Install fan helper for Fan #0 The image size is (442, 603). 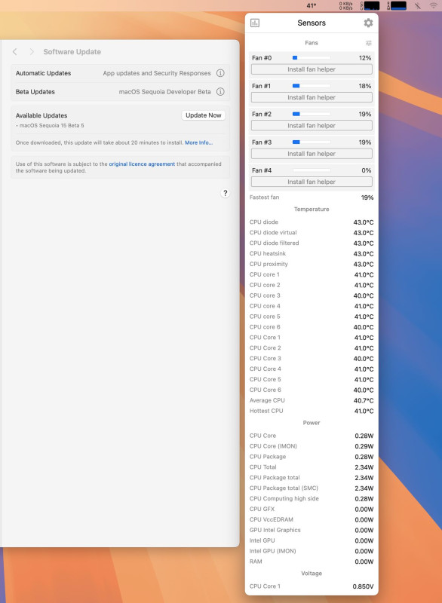(312, 69)
